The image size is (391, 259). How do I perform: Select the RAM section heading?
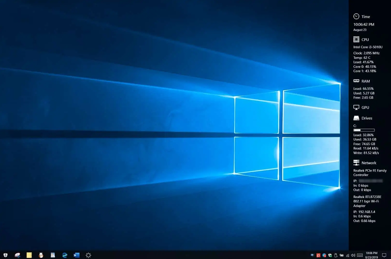(x=366, y=81)
